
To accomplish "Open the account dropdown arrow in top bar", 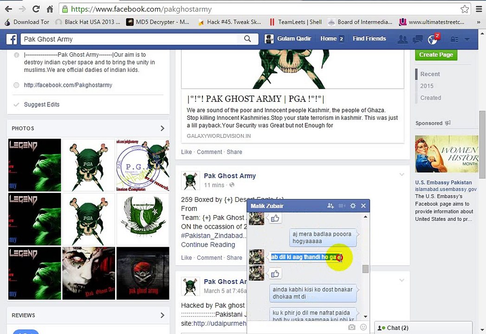I will click(467, 39).
